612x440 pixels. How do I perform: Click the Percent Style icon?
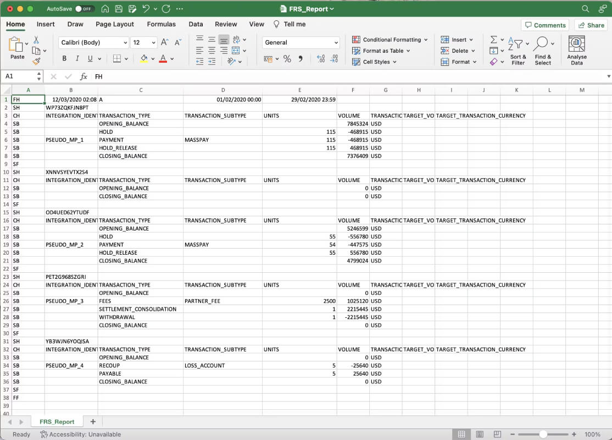287,59
